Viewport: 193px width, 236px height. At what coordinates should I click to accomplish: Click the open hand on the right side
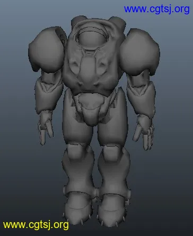(x=144, y=132)
